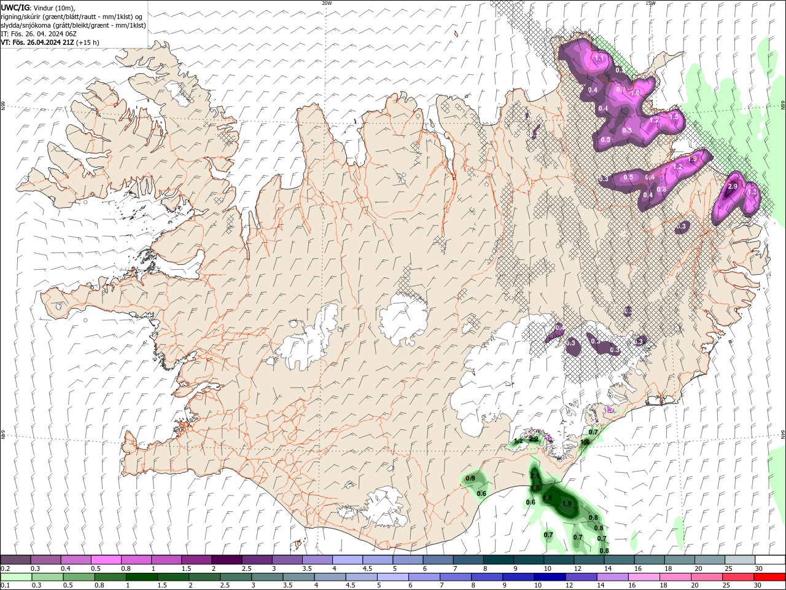This screenshot has height=590, width=786.
Task: Select the pink 18 swatch in lower scale
Action: [x=675, y=577]
